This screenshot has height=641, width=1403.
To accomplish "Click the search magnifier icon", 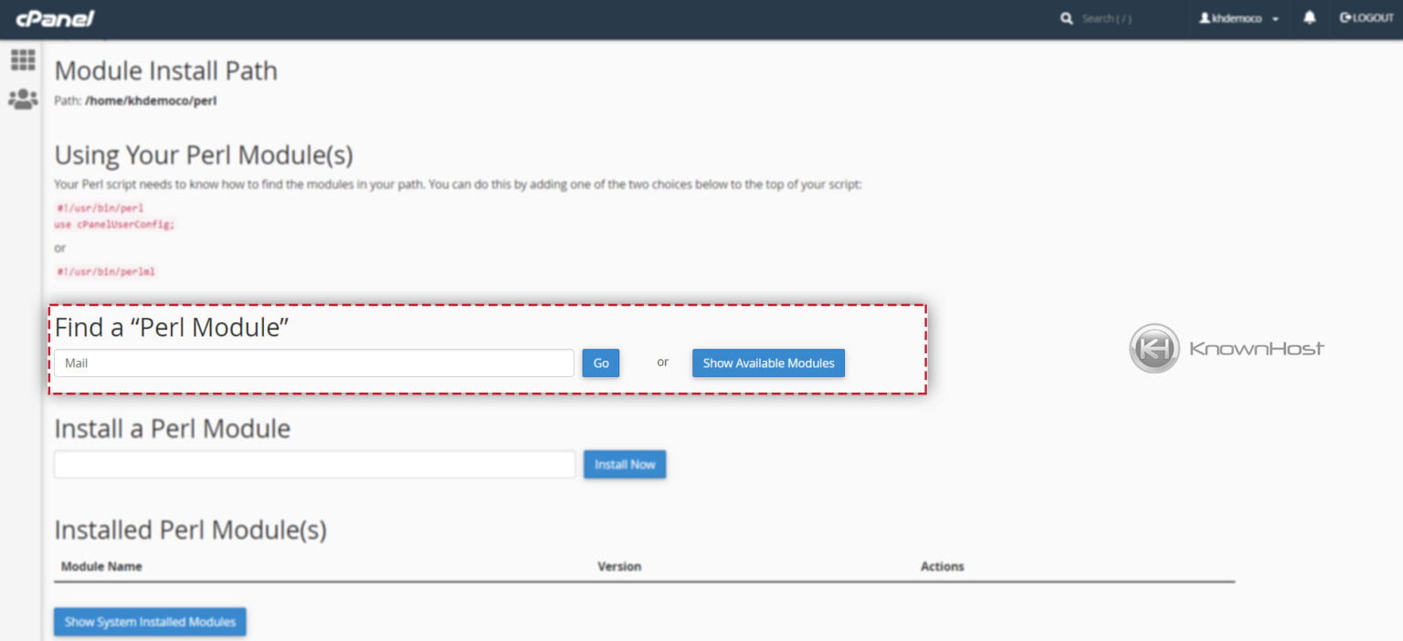I will pyautogui.click(x=1067, y=17).
